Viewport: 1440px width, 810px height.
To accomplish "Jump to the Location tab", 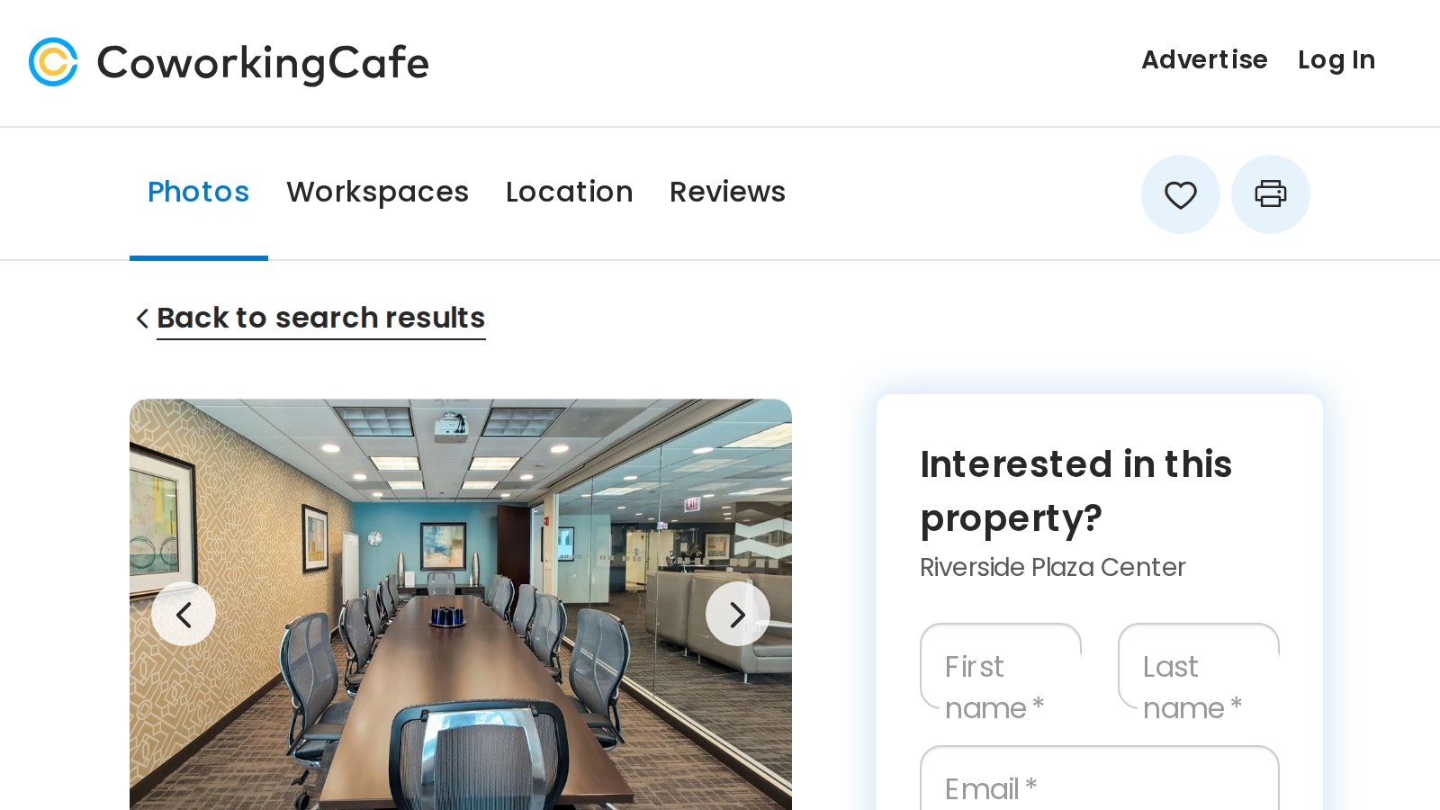I will (569, 192).
